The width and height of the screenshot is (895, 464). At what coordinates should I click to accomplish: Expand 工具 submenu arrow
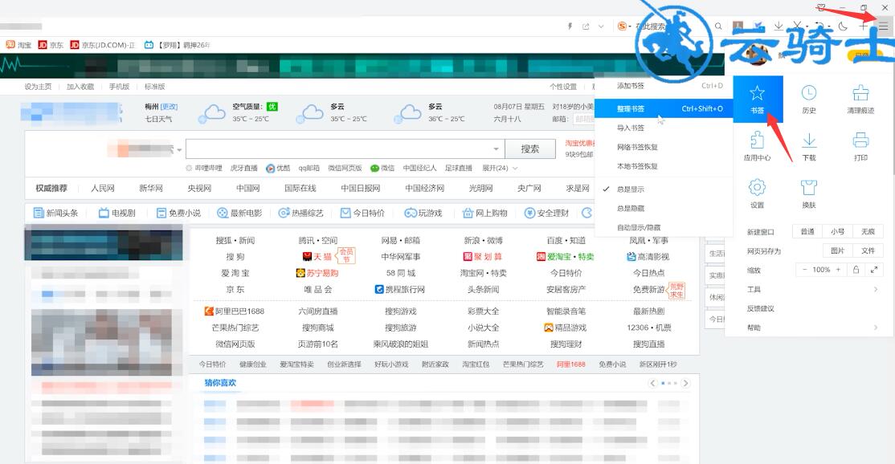(876, 290)
